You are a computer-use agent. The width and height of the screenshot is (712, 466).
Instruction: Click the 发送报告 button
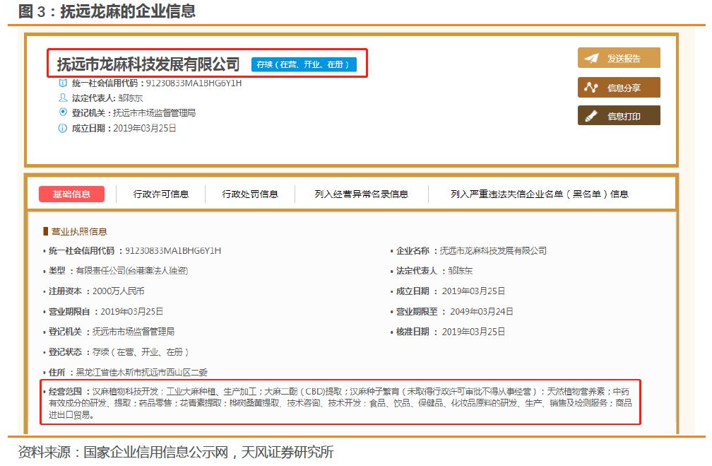(619, 58)
